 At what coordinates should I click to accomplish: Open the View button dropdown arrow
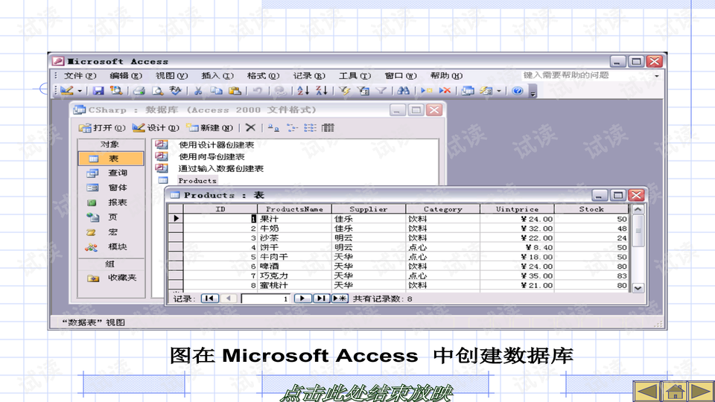point(80,91)
